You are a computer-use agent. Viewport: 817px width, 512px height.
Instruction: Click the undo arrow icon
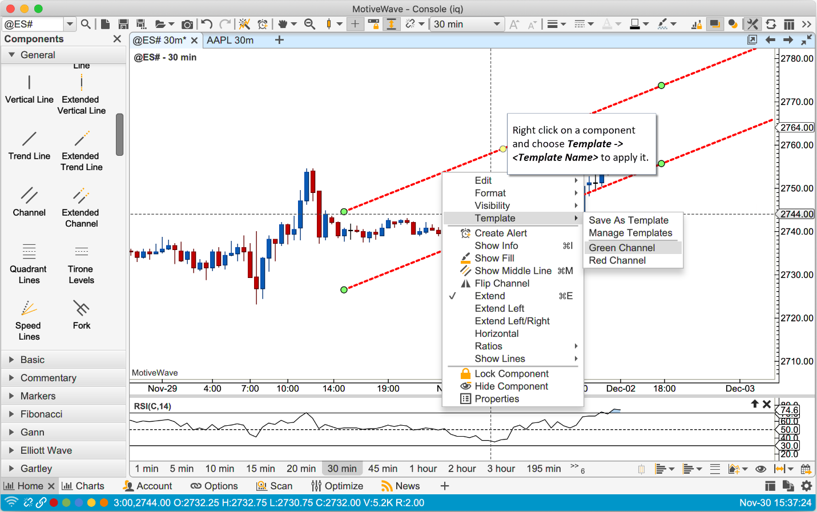click(207, 24)
